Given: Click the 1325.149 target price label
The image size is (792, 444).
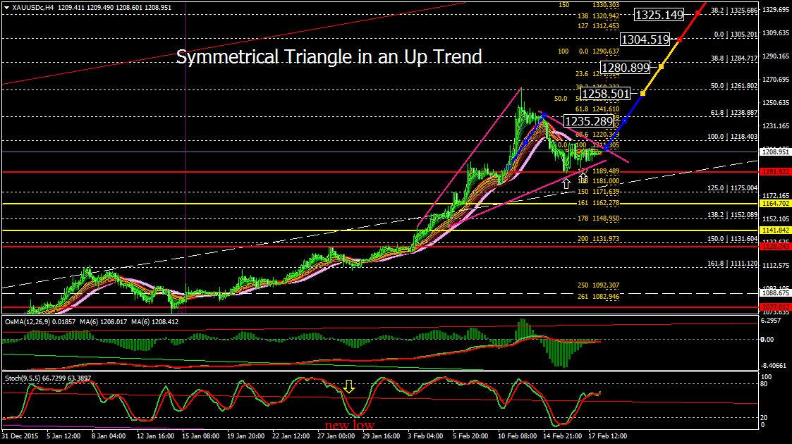Looking at the screenshot, I should click(x=659, y=15).
